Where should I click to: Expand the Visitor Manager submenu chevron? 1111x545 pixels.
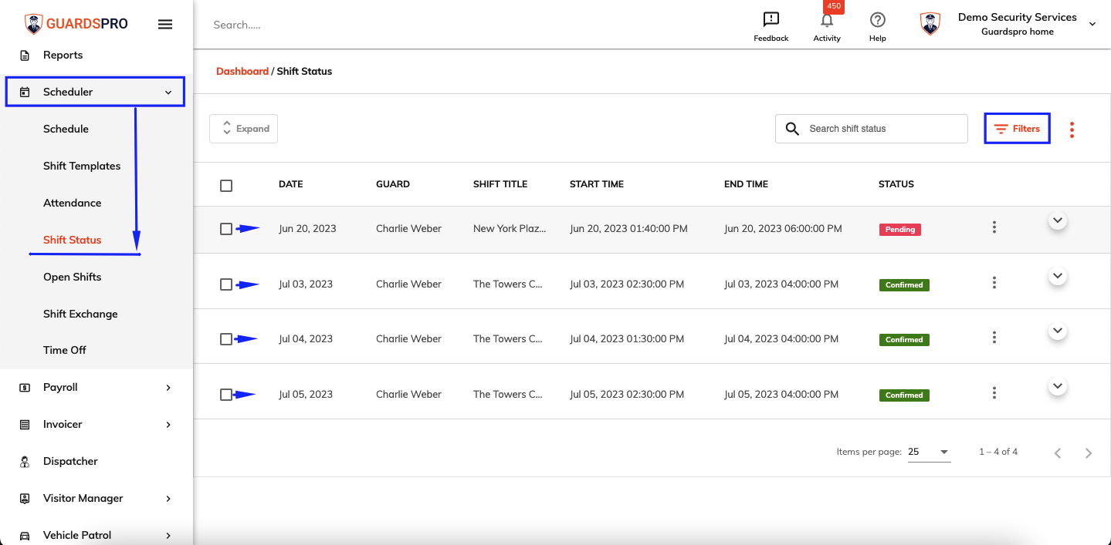pos(168,499)
